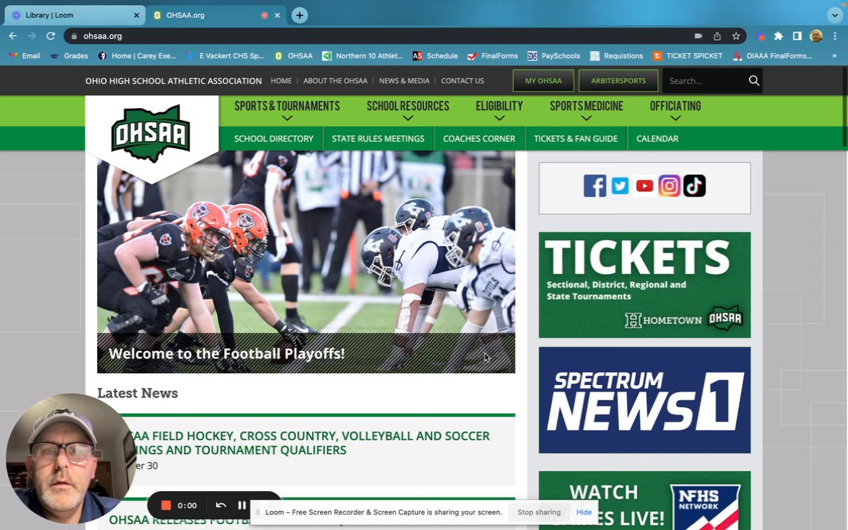Expand the School Resources menu
This screenshot has width=848, height=530.
tap(408, 111)
